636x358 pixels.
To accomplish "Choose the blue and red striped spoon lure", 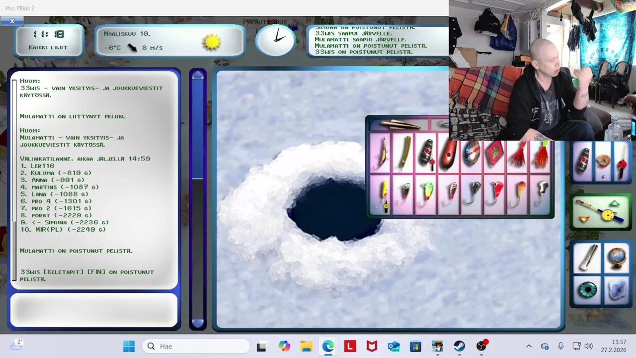I will click(471, 154).
